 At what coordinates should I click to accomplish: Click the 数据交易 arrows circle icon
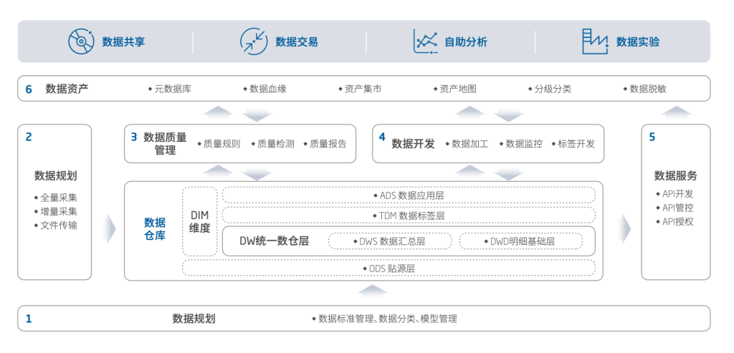(253, 42)
